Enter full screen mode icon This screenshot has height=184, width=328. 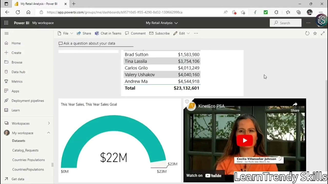click(x=323, y=33)
